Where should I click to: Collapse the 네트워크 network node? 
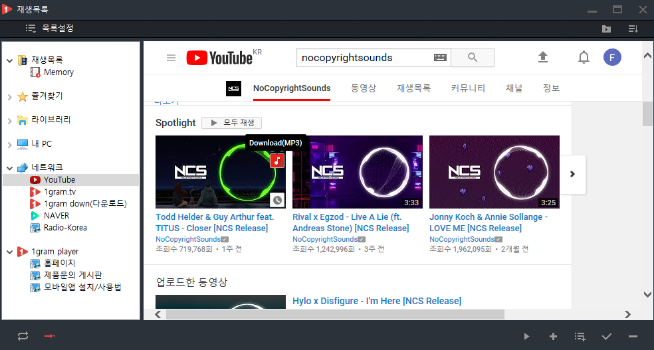pos(9,168)
